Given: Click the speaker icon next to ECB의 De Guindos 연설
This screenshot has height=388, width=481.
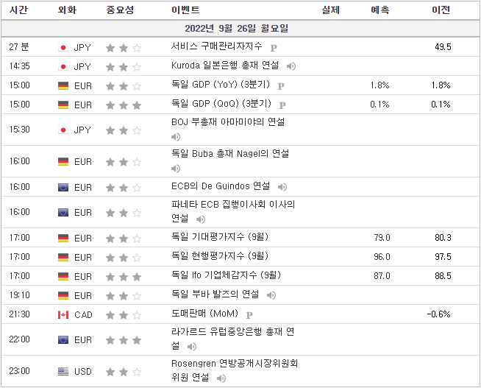Looking at the screenshot, I should tap(282, 187).
